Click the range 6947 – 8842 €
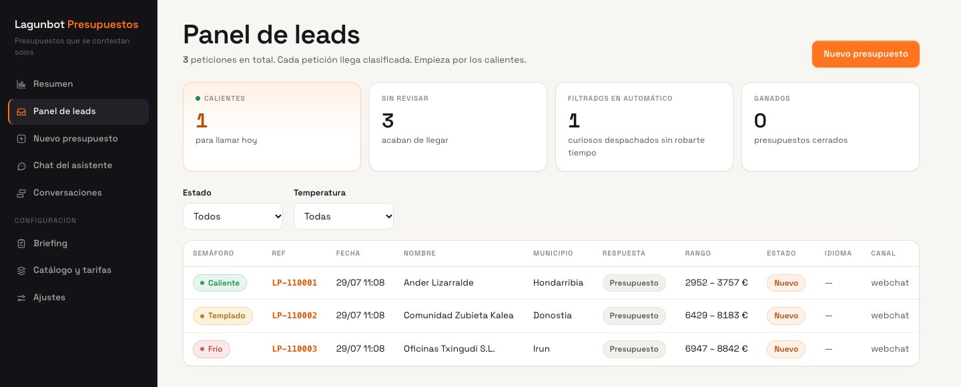Viewport: 961px width, 387px height. pos(717,349)
